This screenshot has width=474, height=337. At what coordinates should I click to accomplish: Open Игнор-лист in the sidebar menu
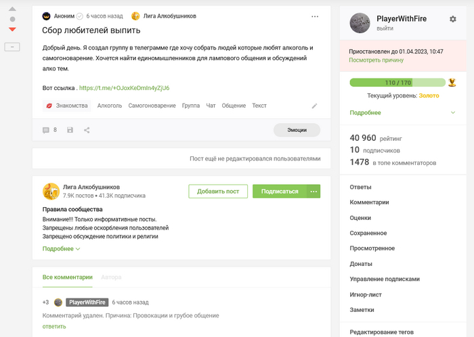[x=366, y=294]
